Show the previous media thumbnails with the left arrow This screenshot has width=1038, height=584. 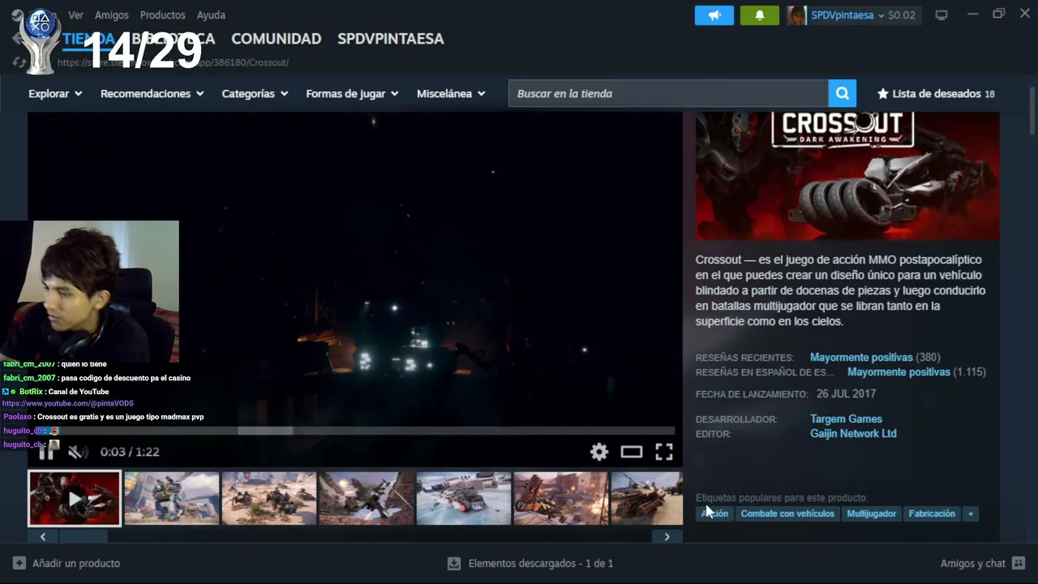[x=43, y=536]
